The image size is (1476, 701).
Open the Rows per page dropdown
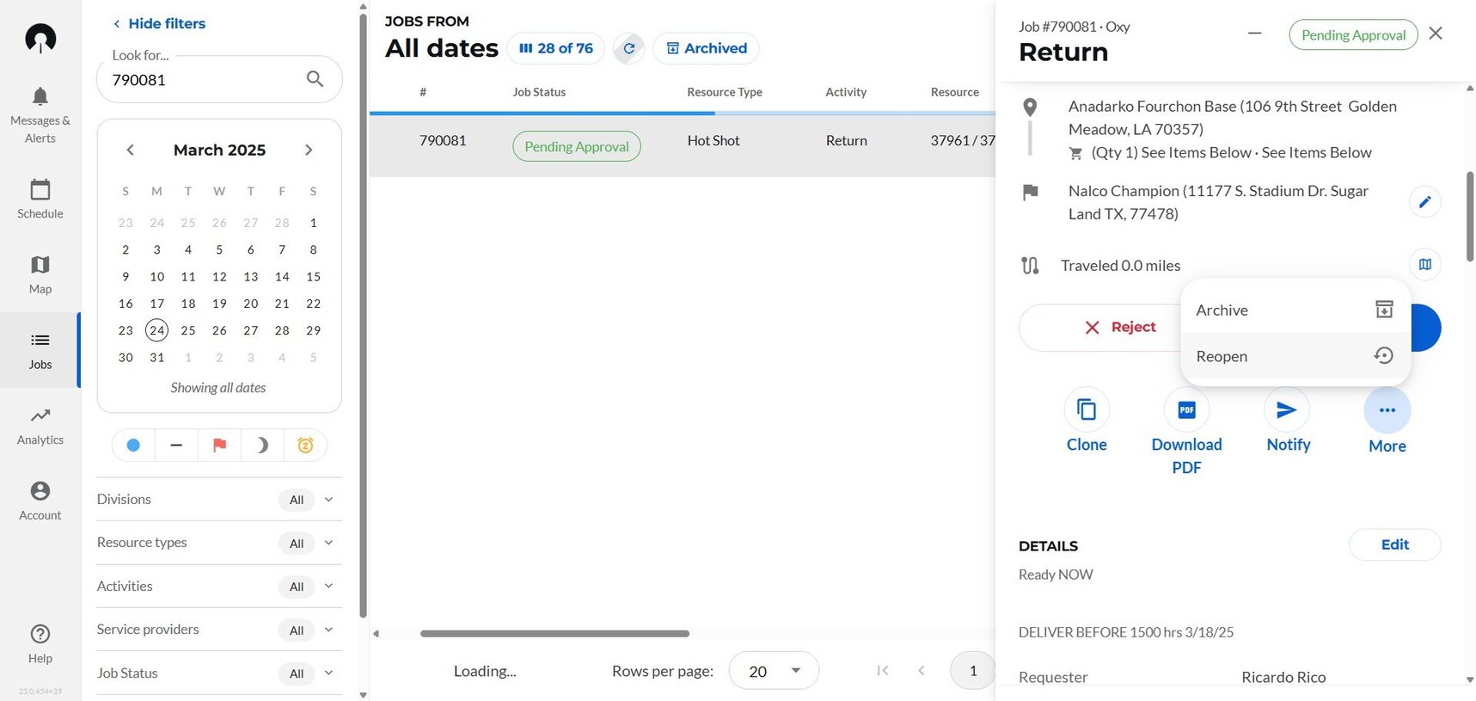[773, 671]
